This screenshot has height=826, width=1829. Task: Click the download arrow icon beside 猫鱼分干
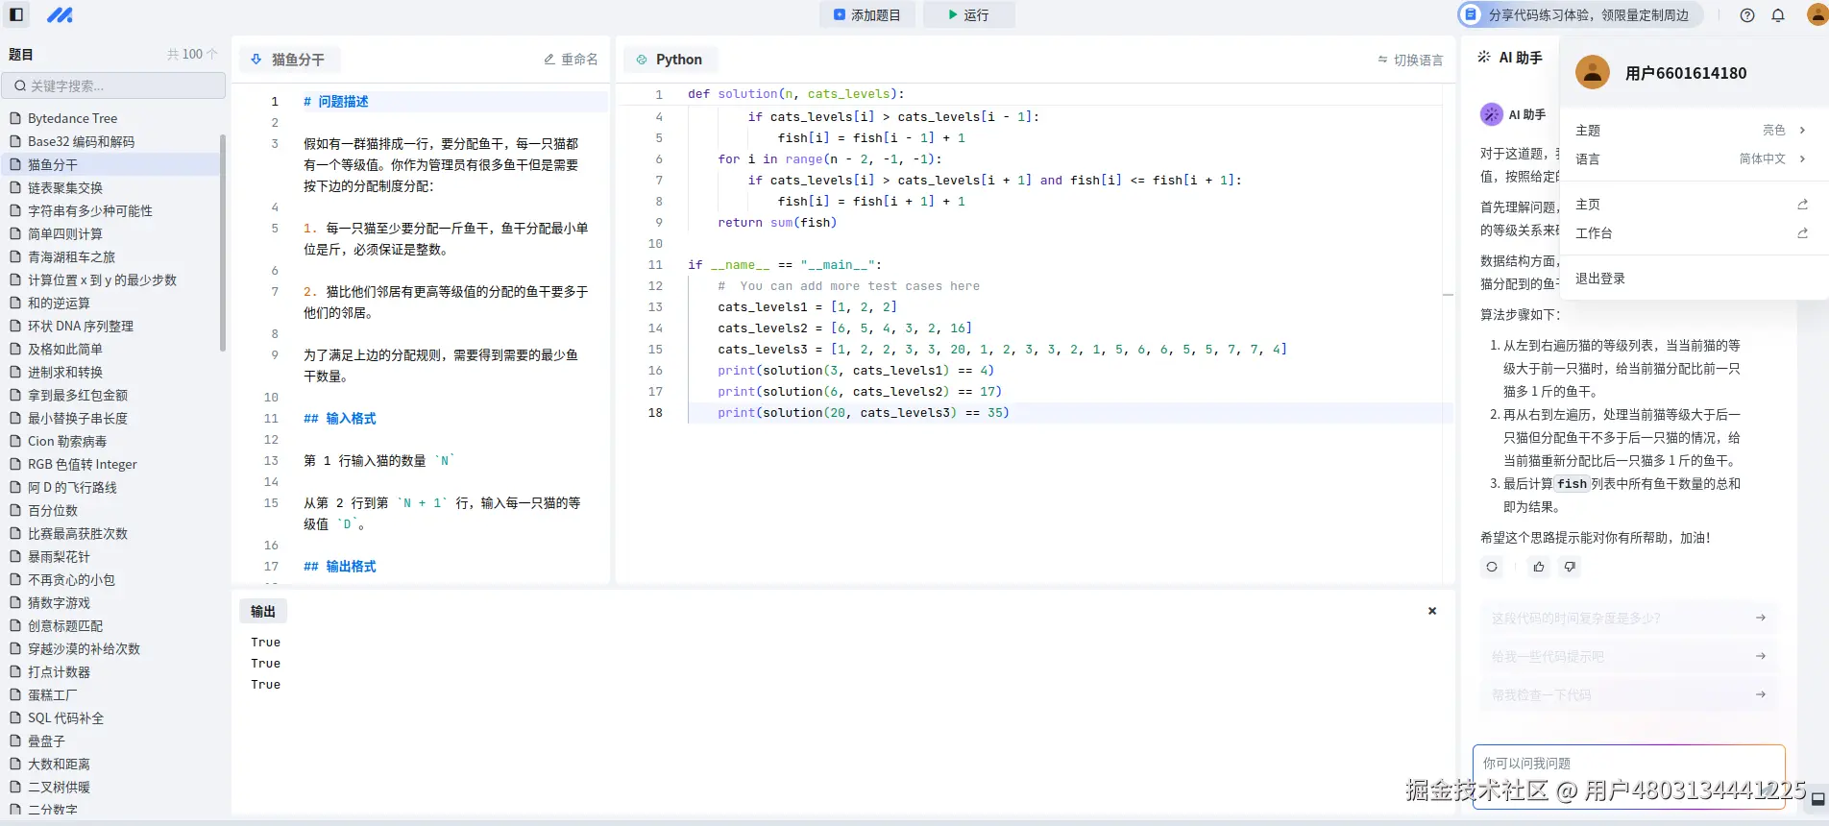[x=256, y=60]
